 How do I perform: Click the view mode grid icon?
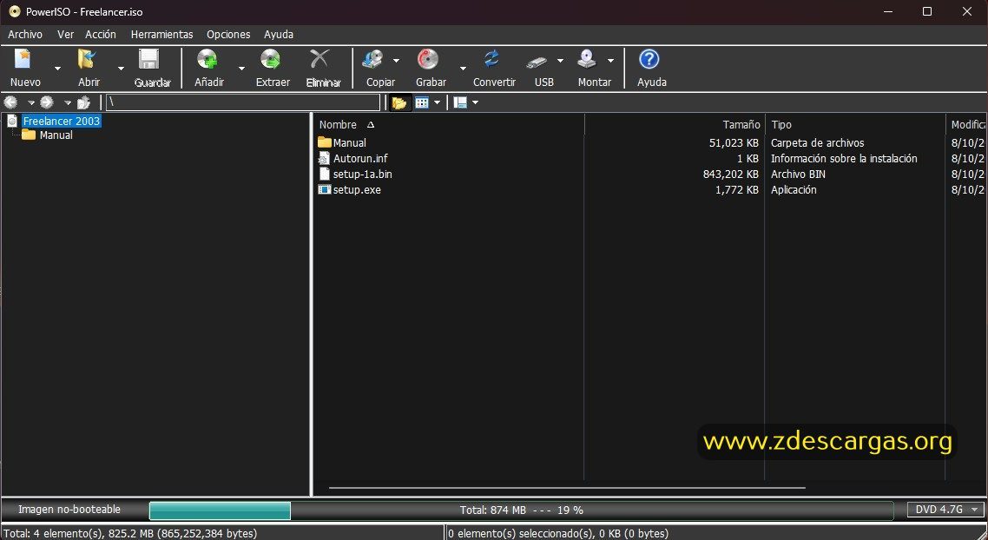tap(422, 102)
